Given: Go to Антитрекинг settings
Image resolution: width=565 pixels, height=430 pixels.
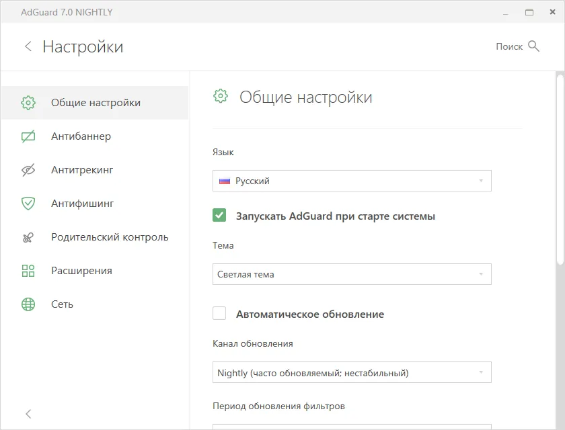Looking at the screenshot, I should 95,170.
